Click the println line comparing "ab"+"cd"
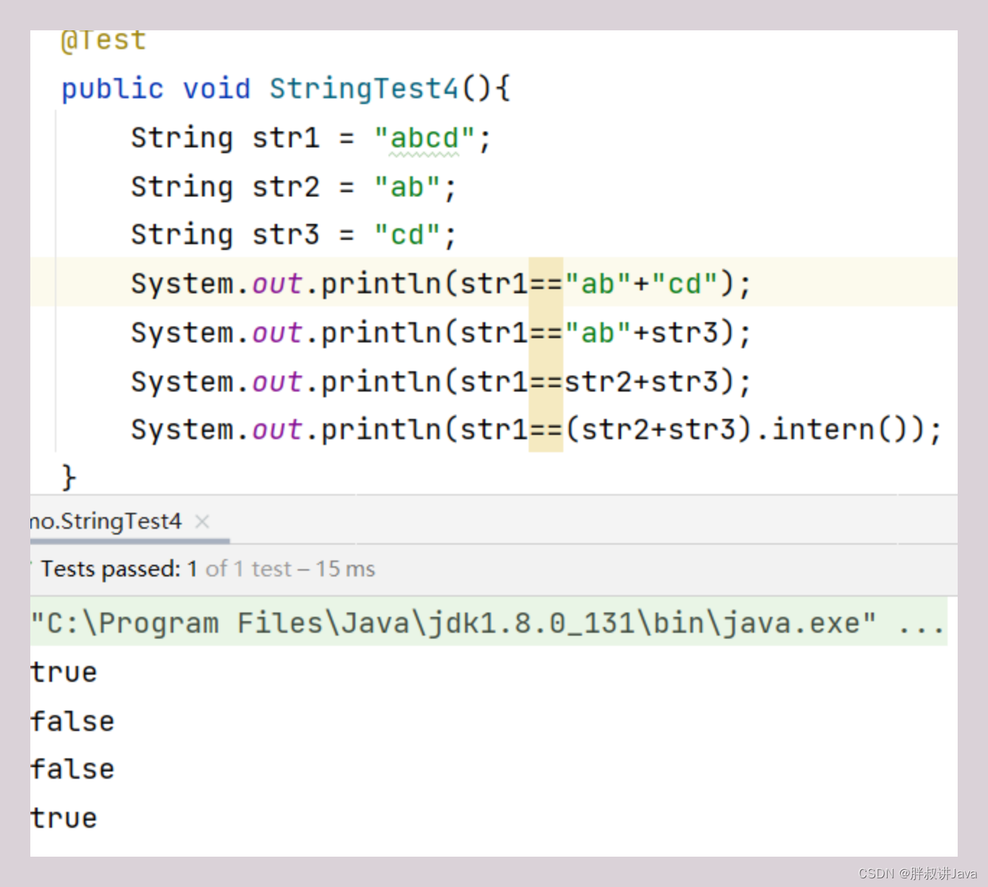988x887 pixels. (441, 284)
